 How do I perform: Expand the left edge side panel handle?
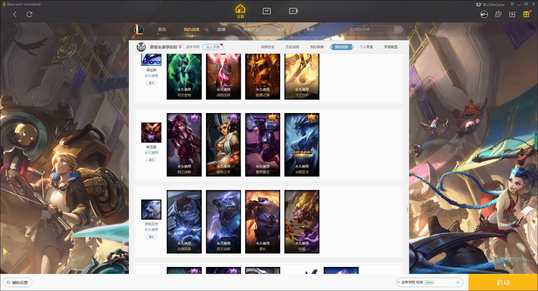pos(1,157)
